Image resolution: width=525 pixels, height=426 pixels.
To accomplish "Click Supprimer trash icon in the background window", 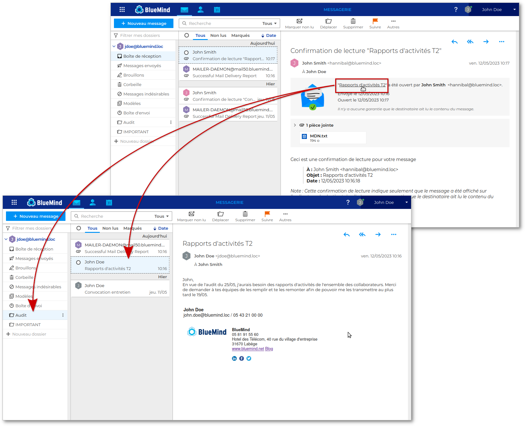I will tap(353, 24).
